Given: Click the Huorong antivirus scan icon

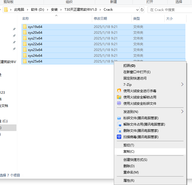Looking at the screenshot, I should click(x=119, y=91).
